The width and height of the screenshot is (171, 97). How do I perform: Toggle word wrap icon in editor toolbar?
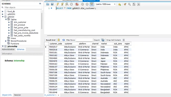point(138,4)
